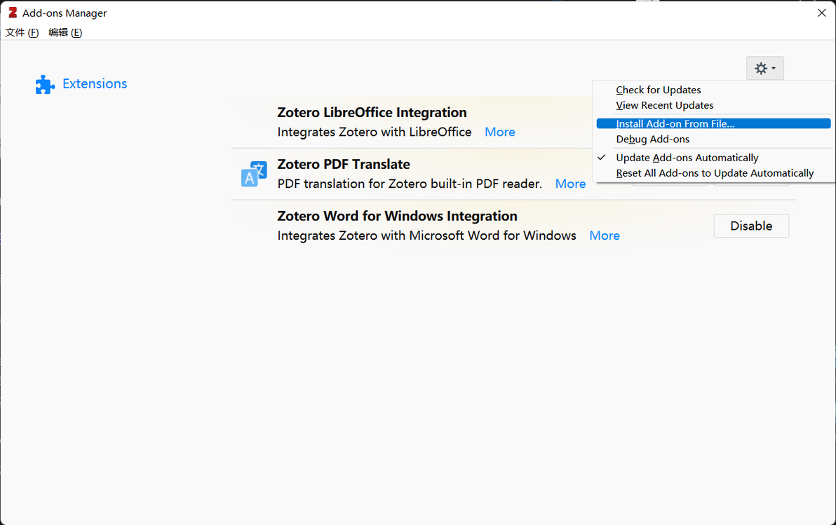The width and height of the screenshot is (836, 525).
Task: Open the 编辑 (E) menu
Action: 65,32
